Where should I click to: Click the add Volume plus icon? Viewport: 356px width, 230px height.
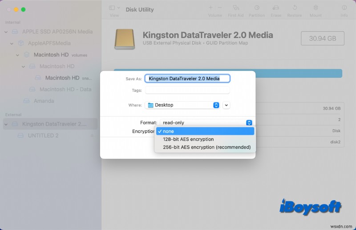(x=210, y=8)
